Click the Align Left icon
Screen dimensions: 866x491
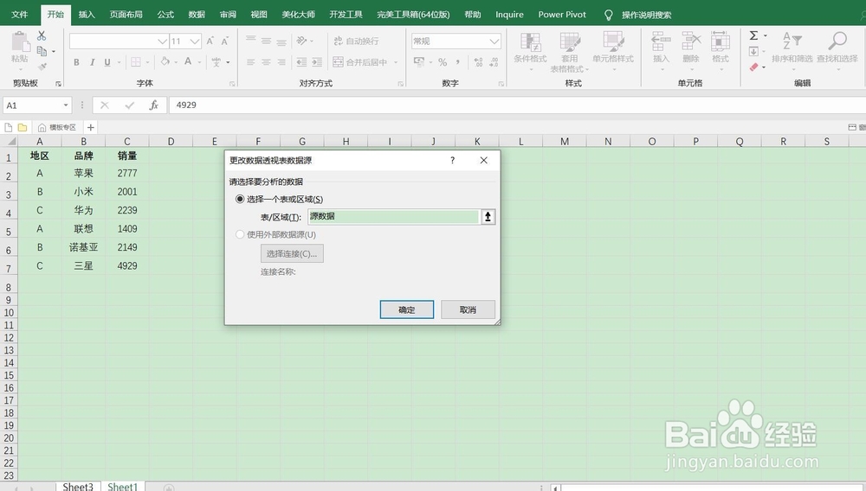click(251, 62)
